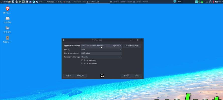Open the veket start menu
The image size is (223, 100).
4,2
